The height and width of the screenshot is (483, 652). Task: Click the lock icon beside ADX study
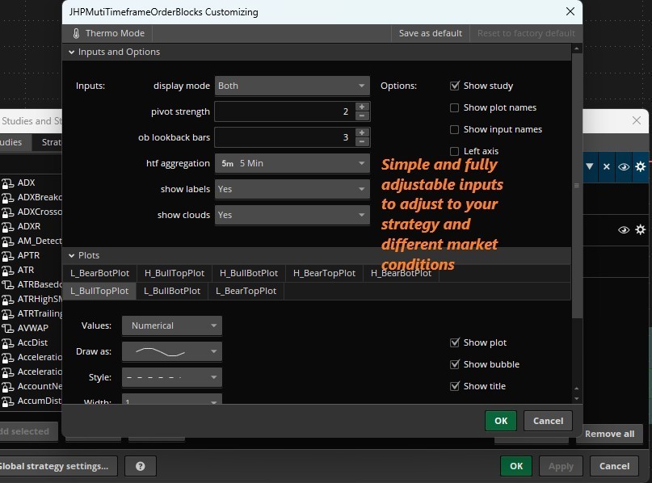(x=8, y=183)
